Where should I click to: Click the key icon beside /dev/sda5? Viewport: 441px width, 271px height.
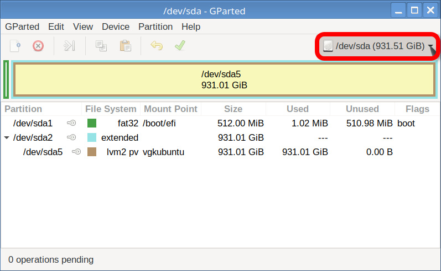click(x=76, y=152)
